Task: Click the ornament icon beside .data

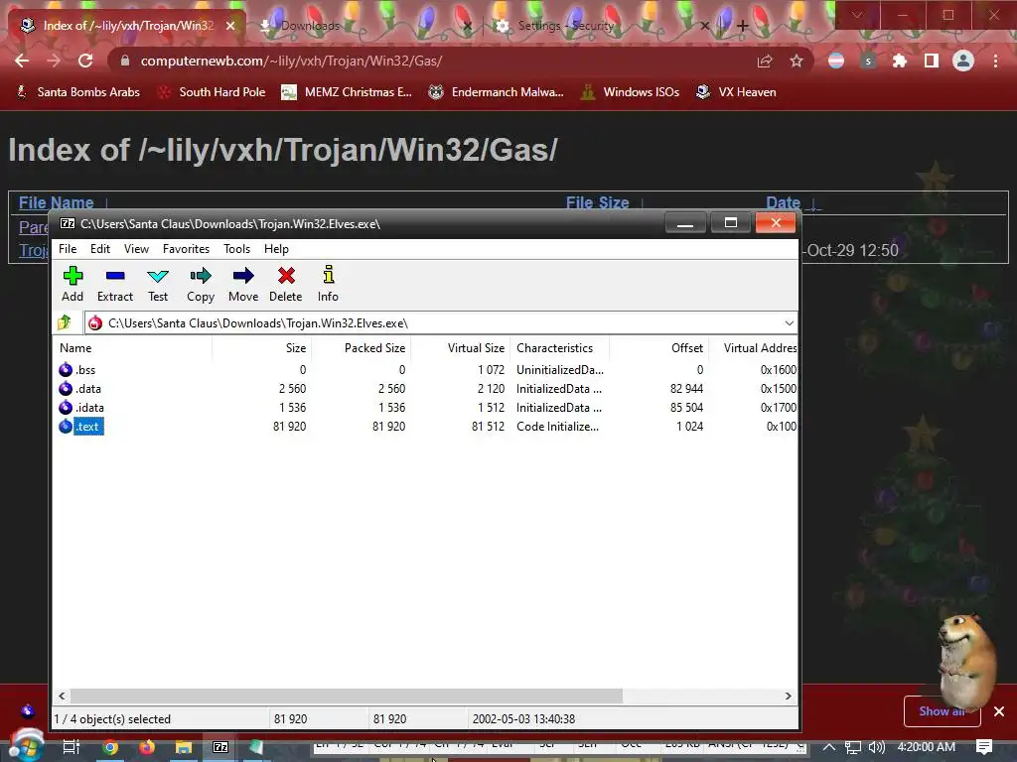Action: [66, 388]
